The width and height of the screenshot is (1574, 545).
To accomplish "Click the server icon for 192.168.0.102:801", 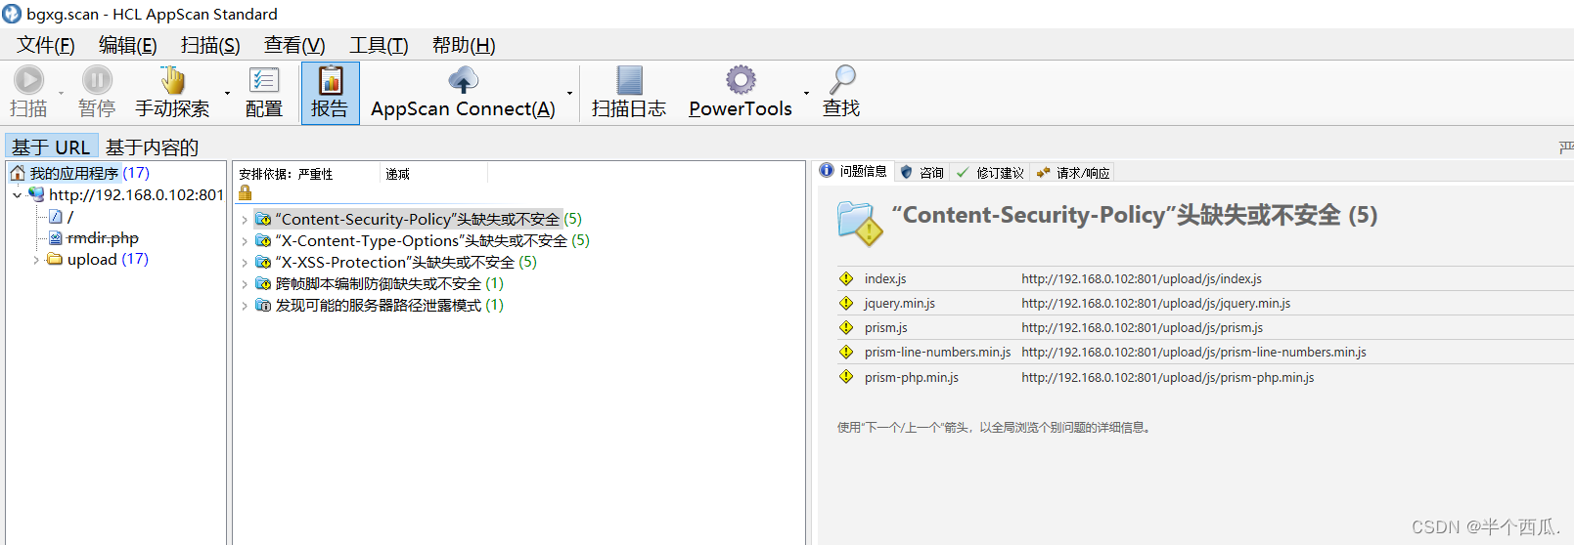I will (36, 194).
